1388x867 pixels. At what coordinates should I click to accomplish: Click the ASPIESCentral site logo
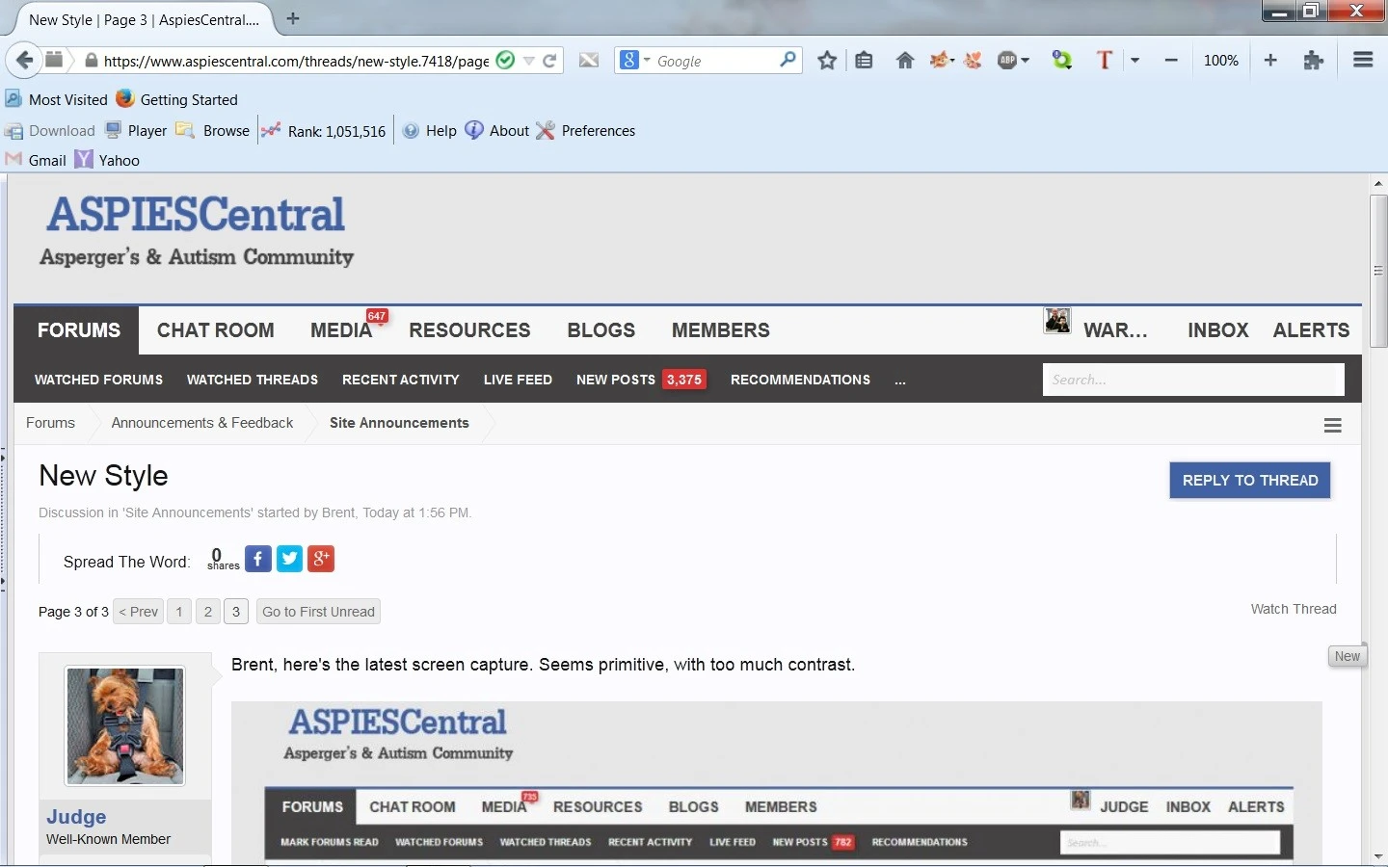[x=197, y=230]
